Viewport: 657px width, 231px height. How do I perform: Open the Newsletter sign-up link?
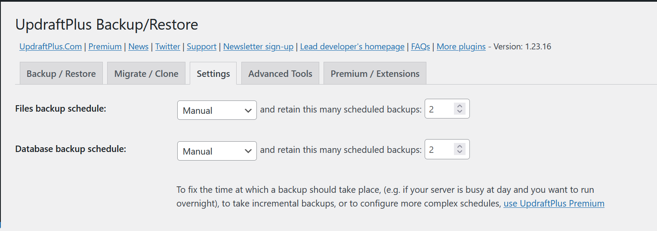click(x=258, y=46)
